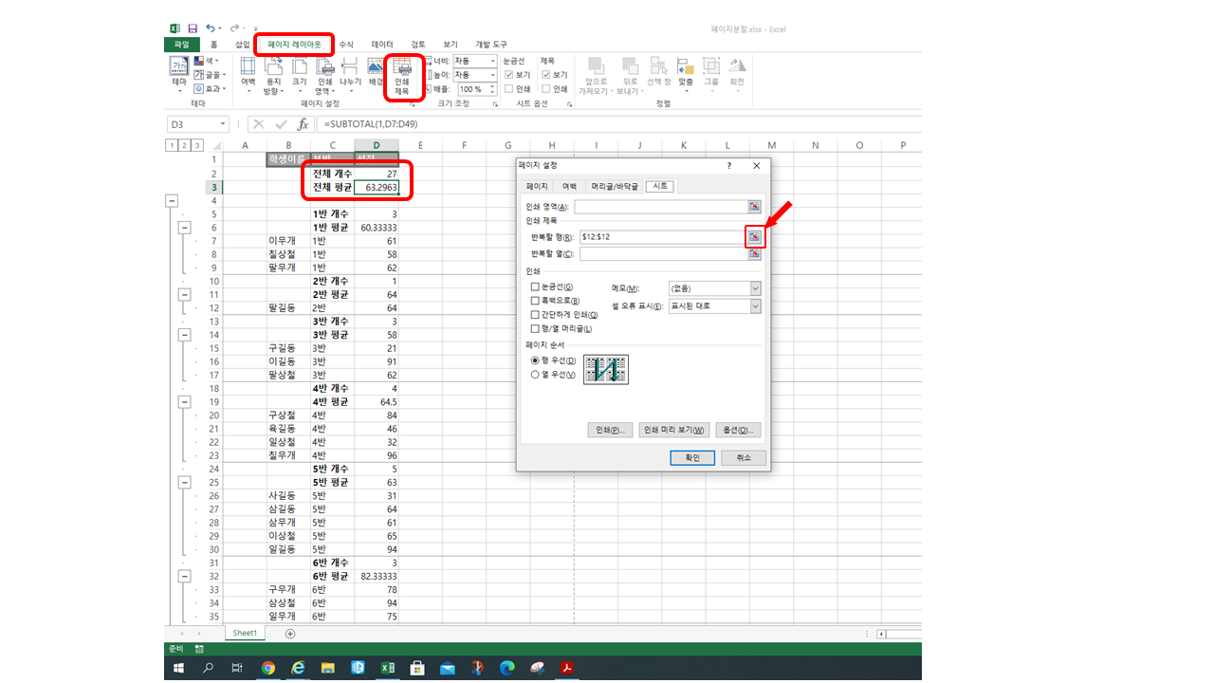This screenshot has height=683, width=1214.
Task: Select the 열 우선(V) radio button
Action: (x=535, y=375)
